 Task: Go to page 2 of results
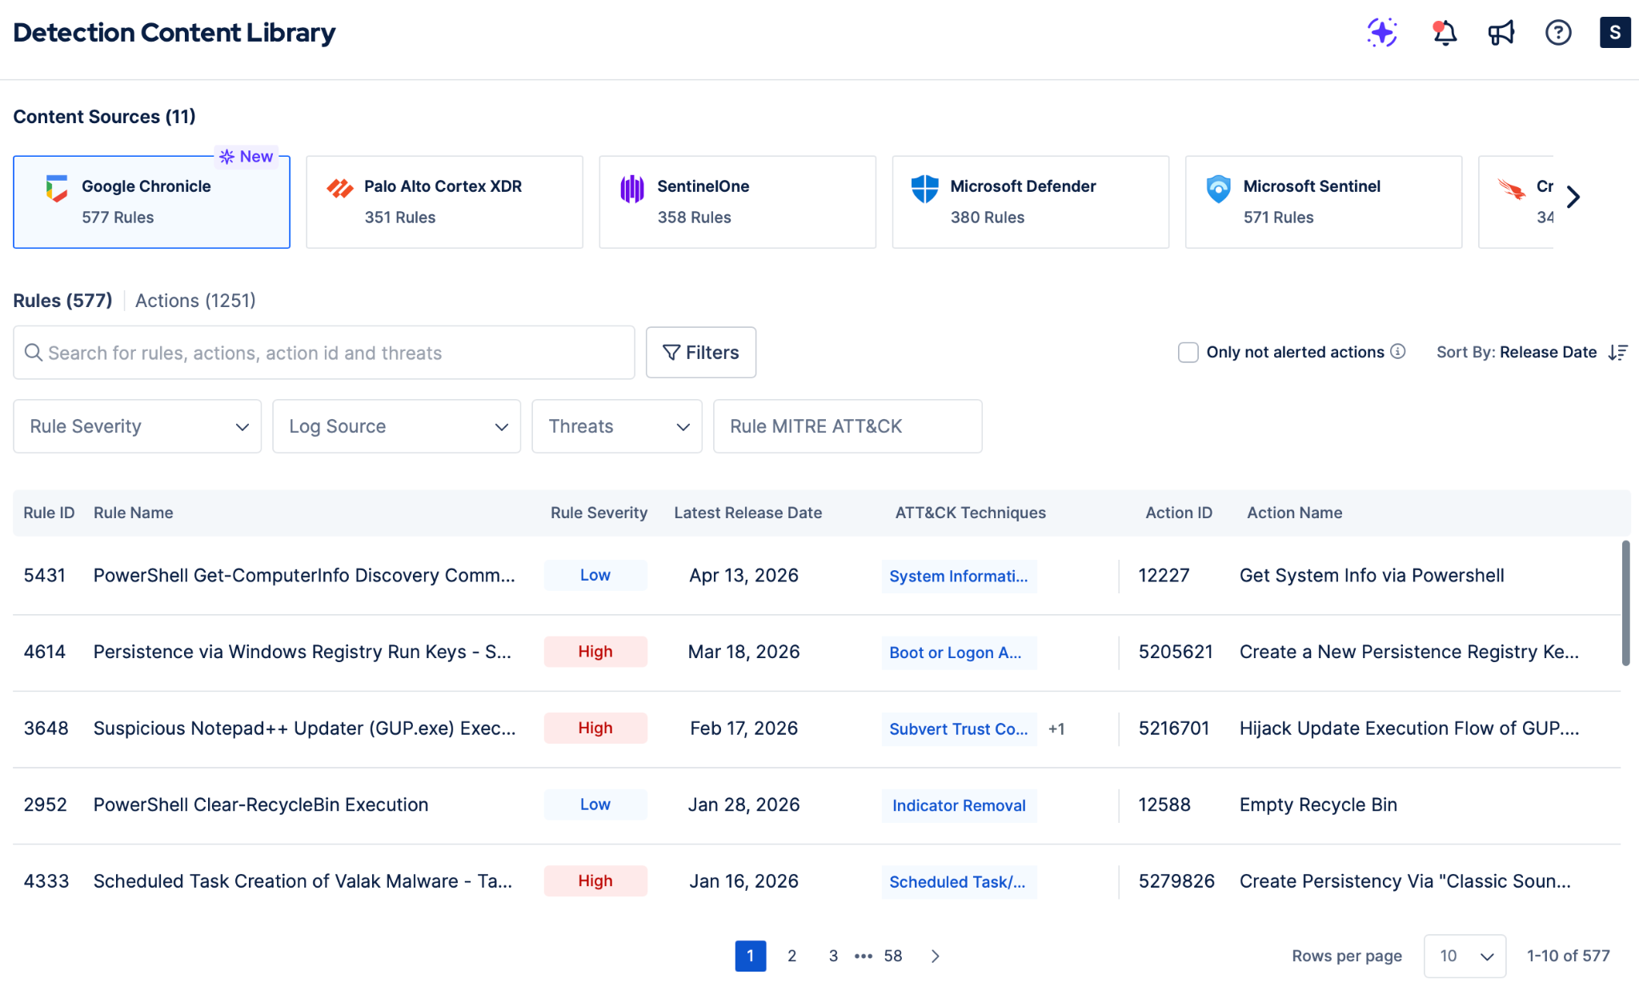pyautogui.click(x=791, y=956)
